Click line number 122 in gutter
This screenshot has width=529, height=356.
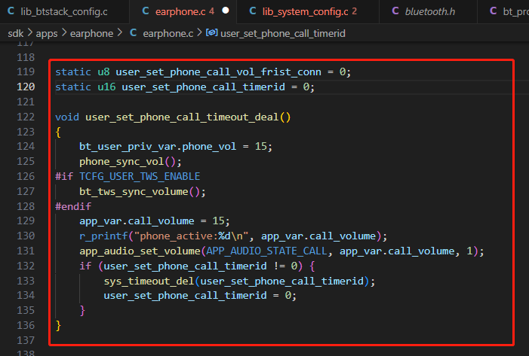[26, 117]
